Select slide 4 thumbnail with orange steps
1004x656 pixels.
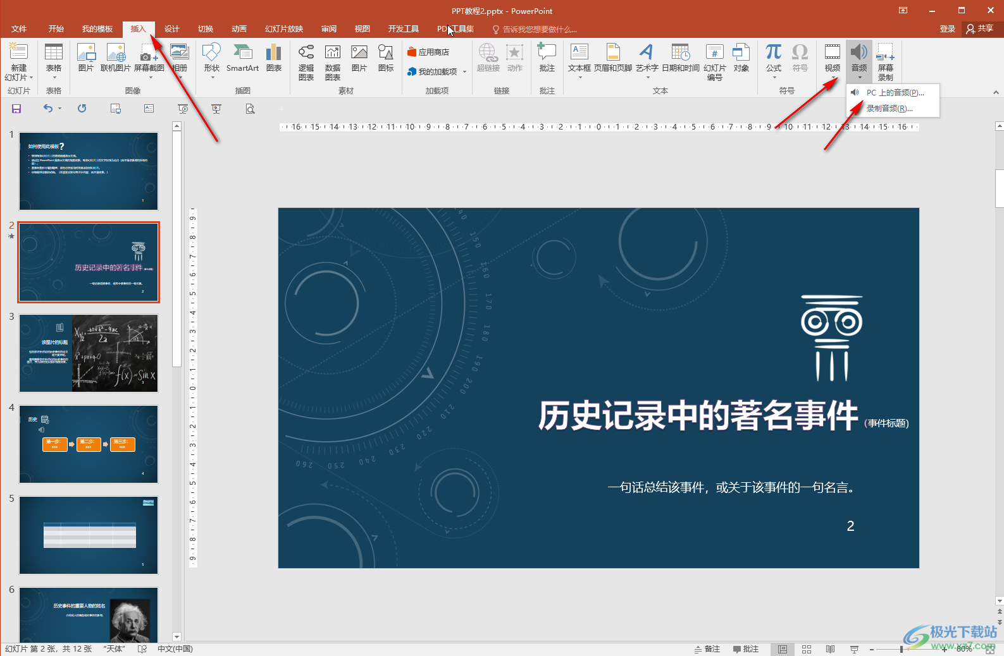89,444
